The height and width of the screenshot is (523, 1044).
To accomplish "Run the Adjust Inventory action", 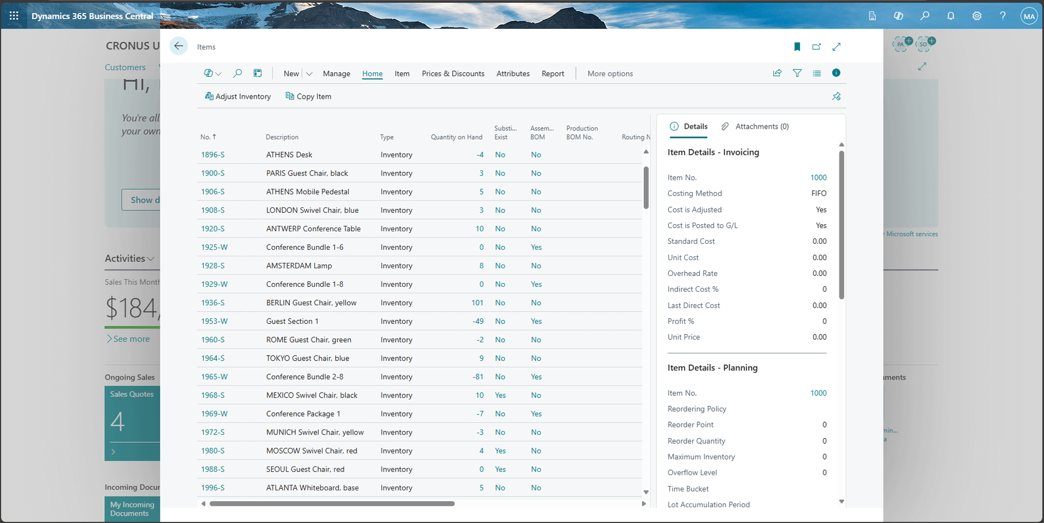I will [x=238, y=96].
